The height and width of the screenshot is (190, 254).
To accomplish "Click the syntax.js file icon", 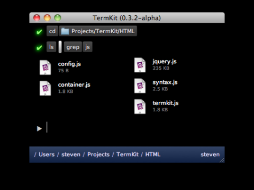I will pos(140,85).
